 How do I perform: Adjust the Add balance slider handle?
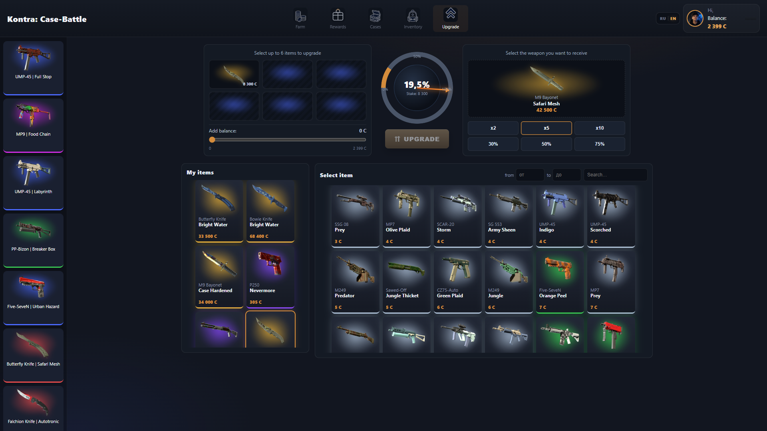coord(212,140)
